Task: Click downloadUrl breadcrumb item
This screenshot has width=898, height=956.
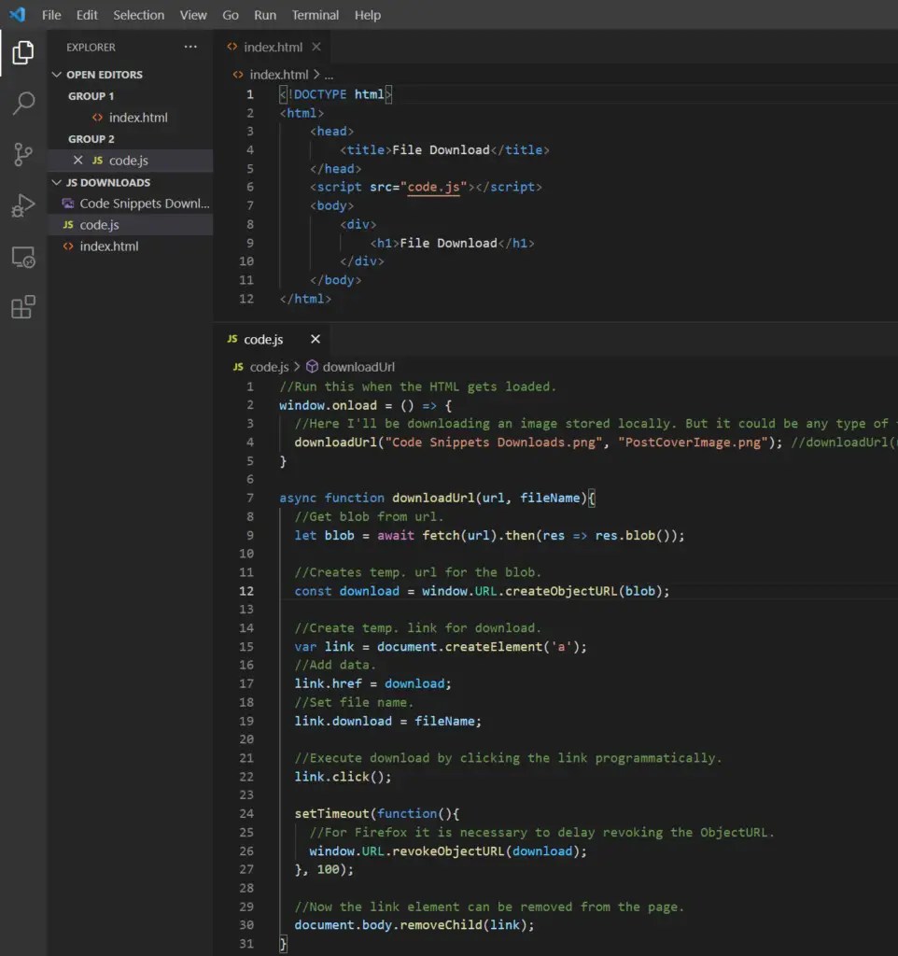Action: [358, 366]
